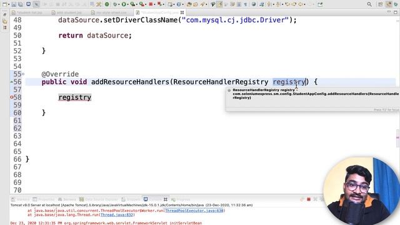Image resolution: width=400 pixels, height=225 pixels.
Task: Switch to the Java EE perspective icon
Action: [x=389, y=4]
